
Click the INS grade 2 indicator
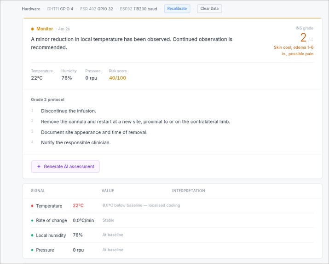coord(303,38)
